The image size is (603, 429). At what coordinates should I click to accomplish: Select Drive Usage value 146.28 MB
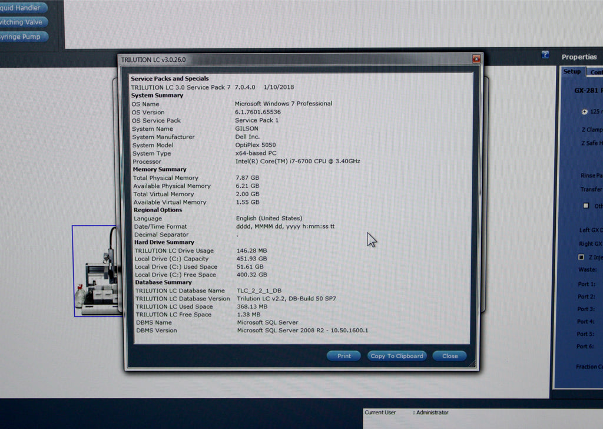click(x=251, y=250)
